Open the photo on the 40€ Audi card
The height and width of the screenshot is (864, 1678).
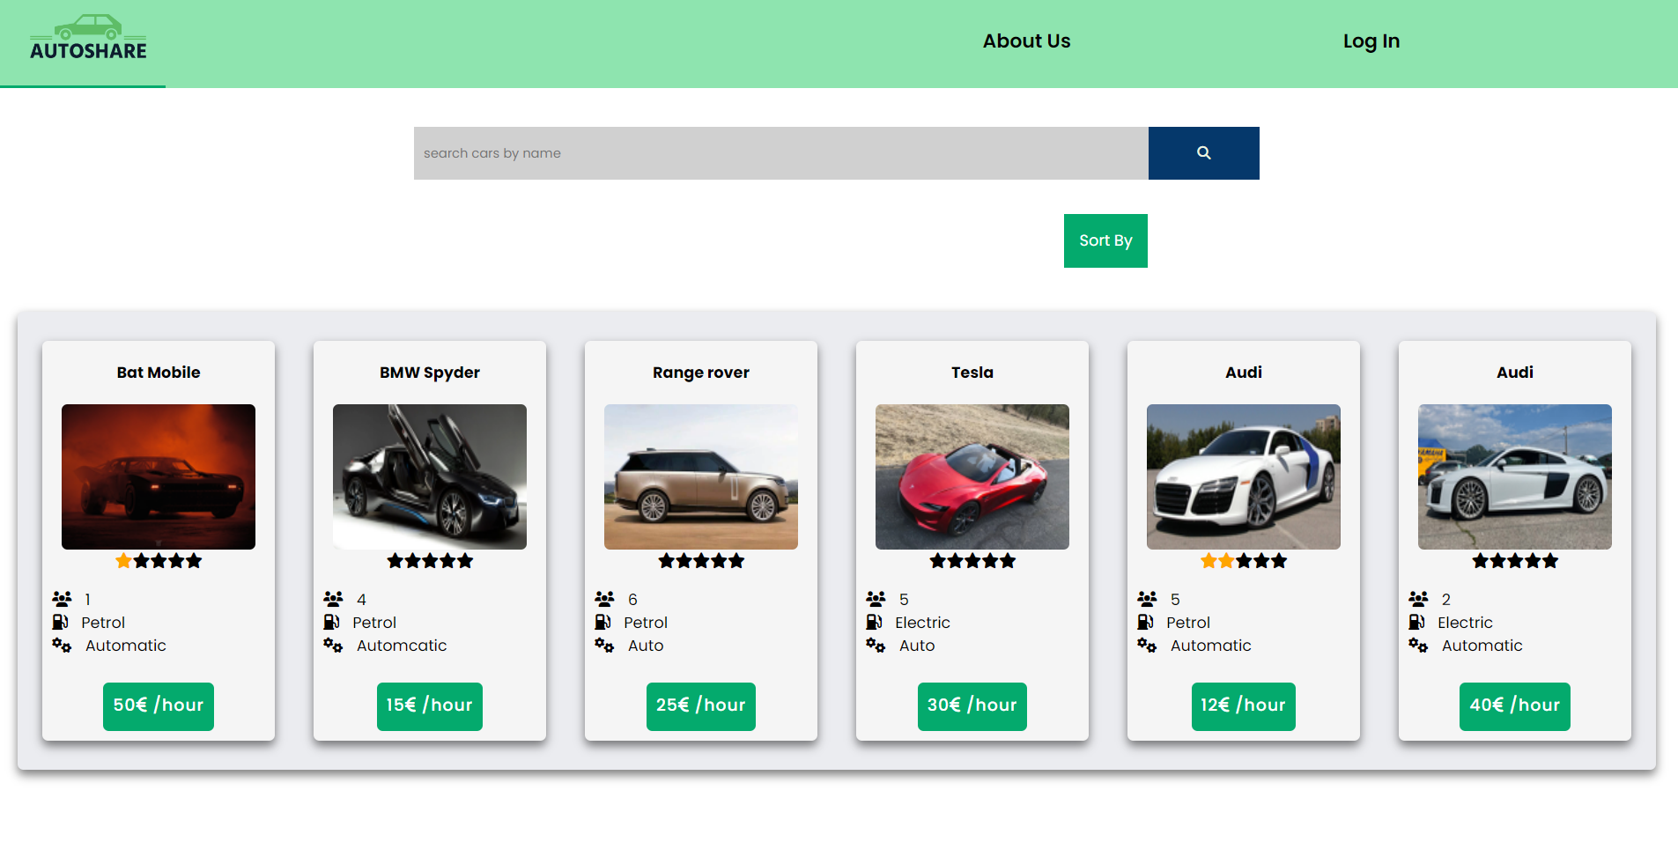[1515, 476]
